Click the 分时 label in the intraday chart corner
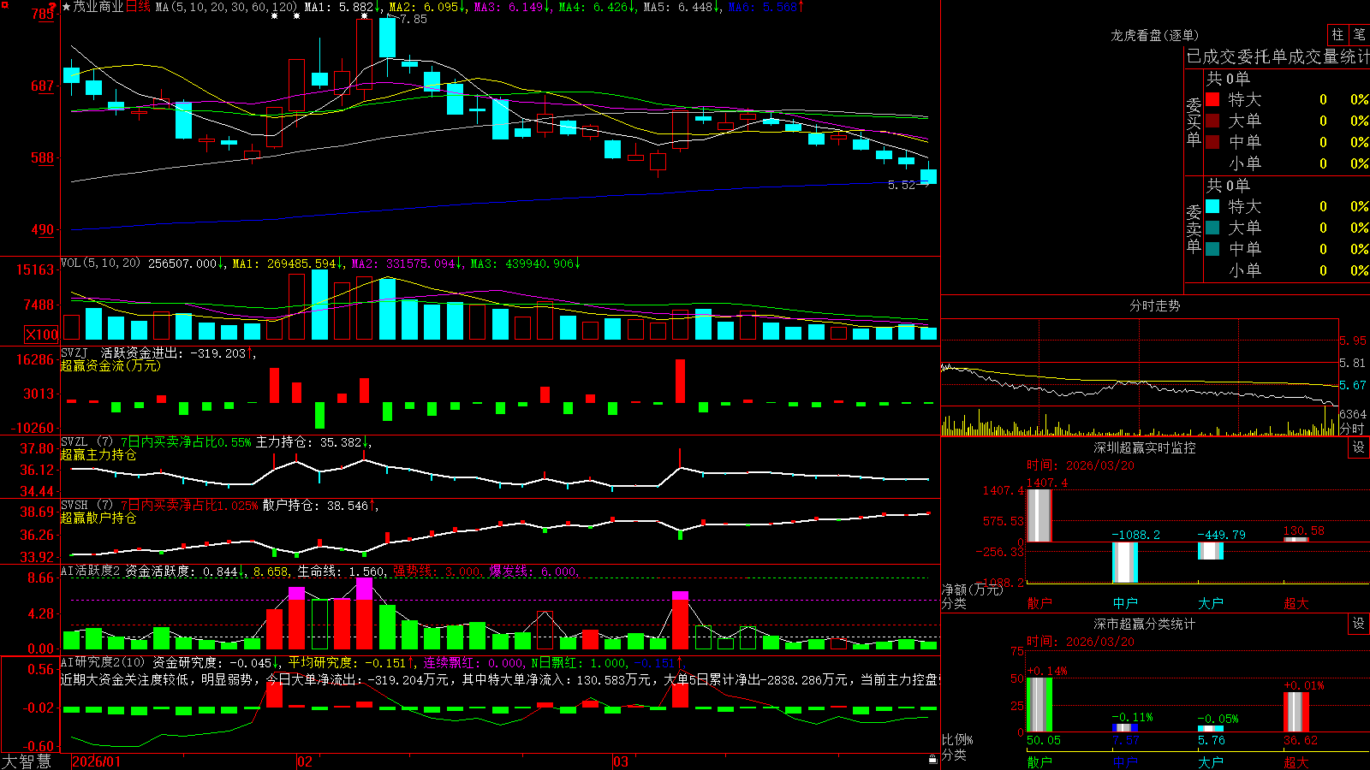The width and height of the screenshot is (1370, 770). 1353,428
